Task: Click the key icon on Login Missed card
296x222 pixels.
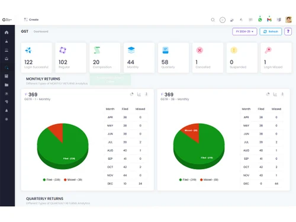Action: click(x=268, y=50)
